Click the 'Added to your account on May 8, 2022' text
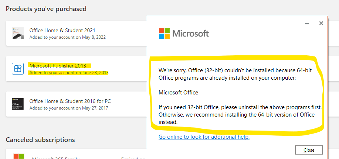The width and height of the screenshot is (339, 159). coord(67,37)
